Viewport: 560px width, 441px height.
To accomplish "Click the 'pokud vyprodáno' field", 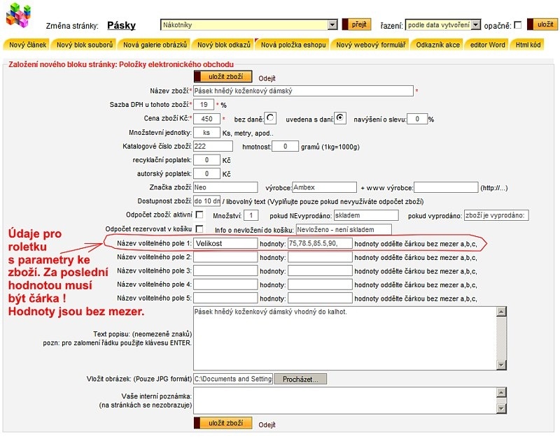I will point(496,215).
